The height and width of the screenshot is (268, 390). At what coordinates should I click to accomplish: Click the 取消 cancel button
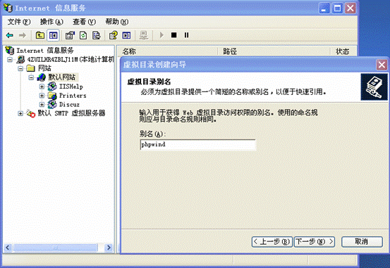[x=362, y=241]
